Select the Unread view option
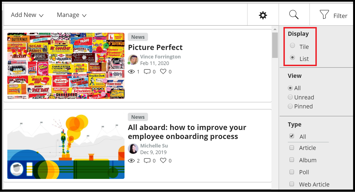Screen dimensions: 355x192 pyautogui.click(x=290, y=97)
